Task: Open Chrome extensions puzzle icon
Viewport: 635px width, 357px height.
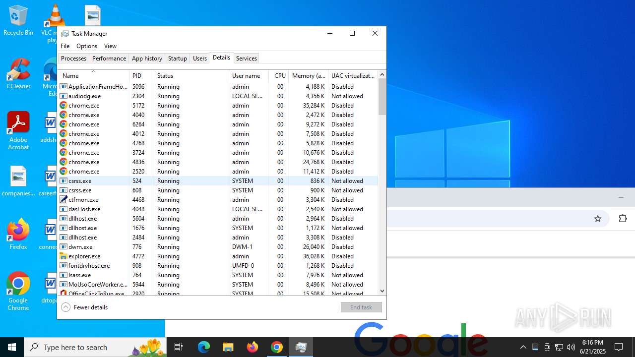Action: click(623, 219)
